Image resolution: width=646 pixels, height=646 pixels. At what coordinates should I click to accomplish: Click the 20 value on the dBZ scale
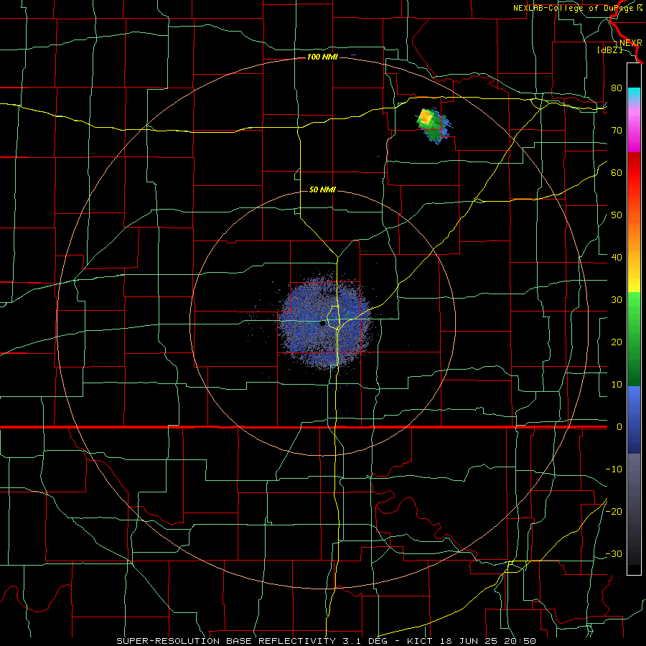(617, 342)
